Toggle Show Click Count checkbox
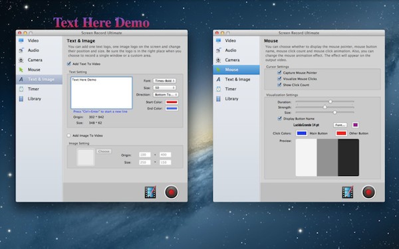The width and height of the screenshot is (399, 249). click(x=279, y=84)
